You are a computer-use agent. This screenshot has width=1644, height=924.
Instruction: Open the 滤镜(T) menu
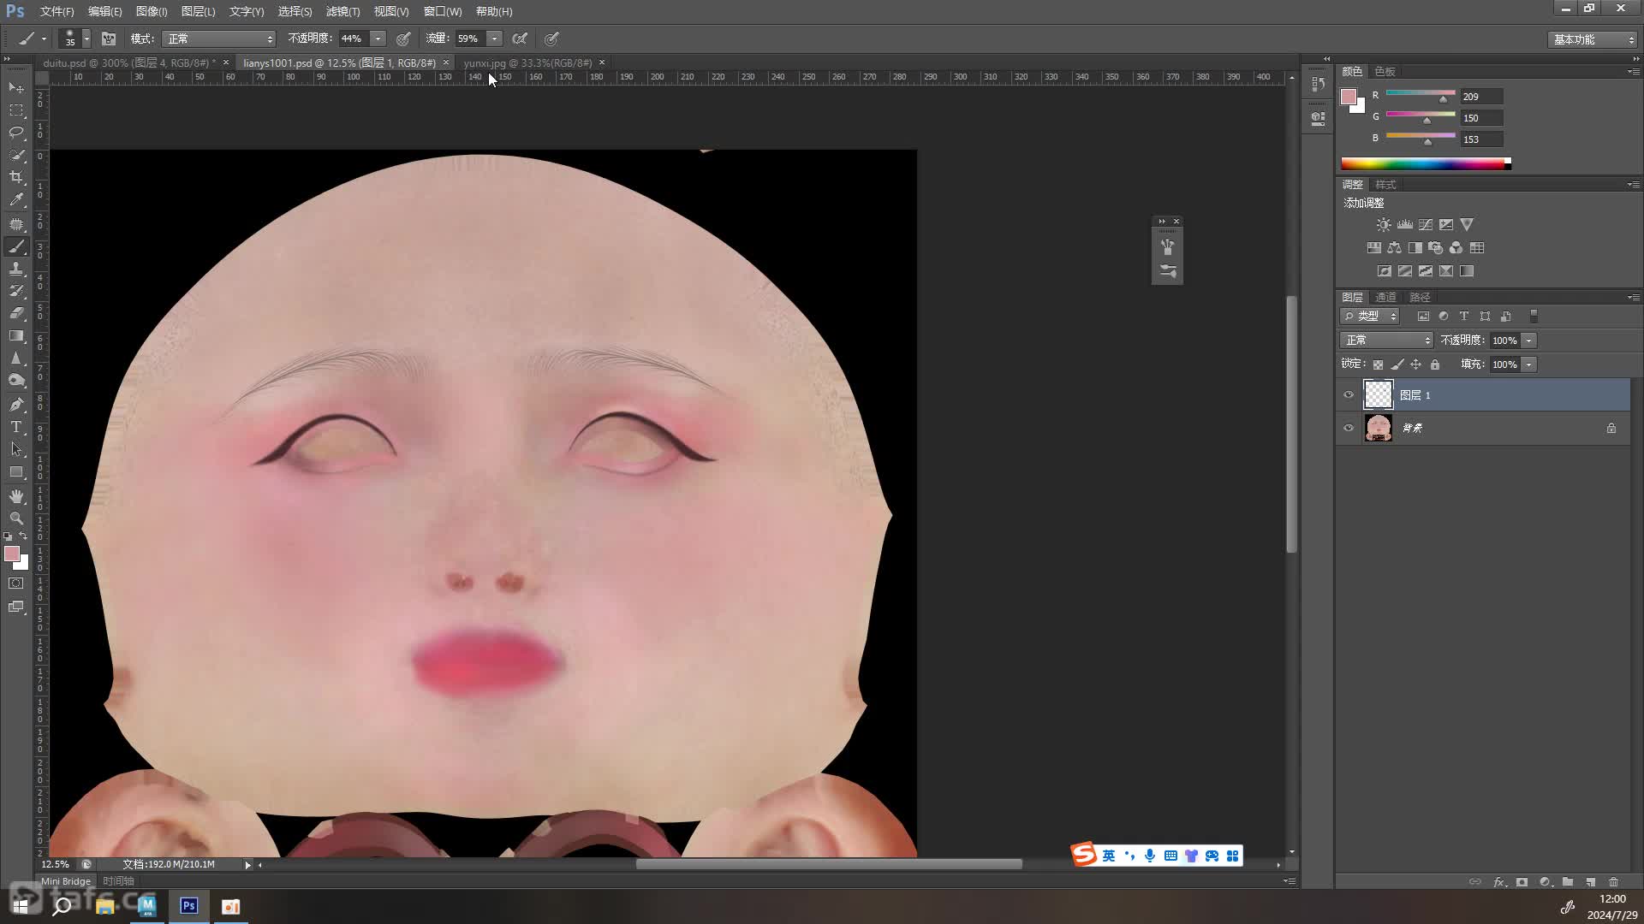pyautogui.click(x=342, y=11)
